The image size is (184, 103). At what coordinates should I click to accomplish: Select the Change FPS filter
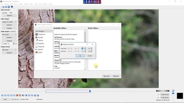coord(69,62)
